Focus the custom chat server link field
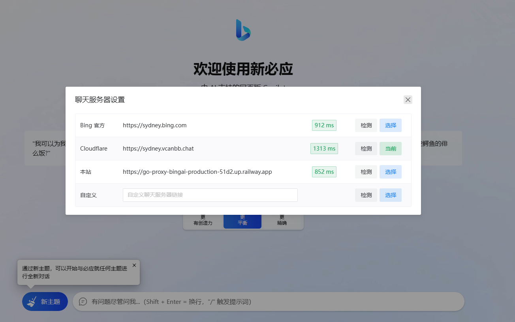515x322 pixels. pos(210,195)
